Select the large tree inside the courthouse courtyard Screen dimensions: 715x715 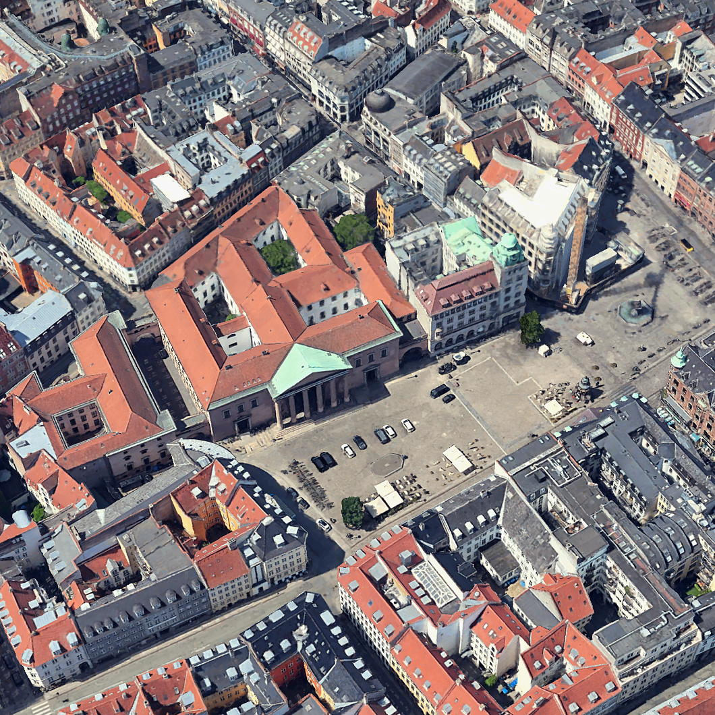pyautogui.click(x=280, y=256)
